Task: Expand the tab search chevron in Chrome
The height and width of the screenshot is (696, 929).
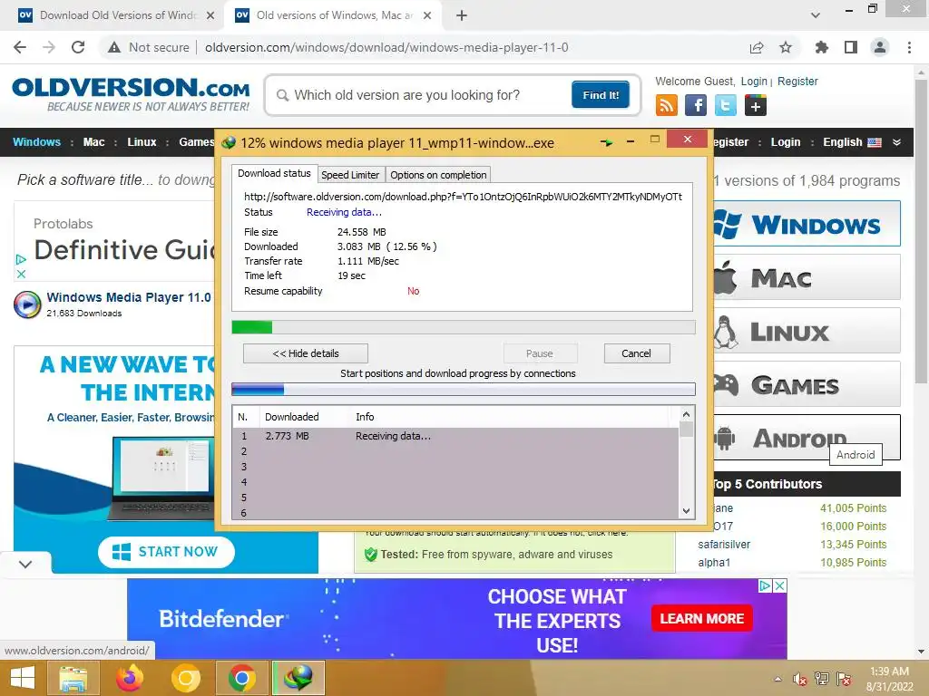Action: [x=816, y=15]
